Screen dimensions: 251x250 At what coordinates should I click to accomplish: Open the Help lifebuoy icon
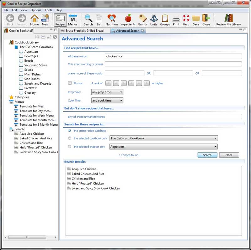(186, 20)
